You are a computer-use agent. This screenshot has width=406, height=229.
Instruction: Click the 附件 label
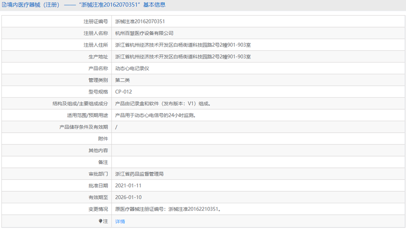click(x=103, y=139)
